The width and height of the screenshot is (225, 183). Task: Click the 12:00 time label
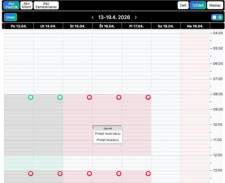point(218,155)
